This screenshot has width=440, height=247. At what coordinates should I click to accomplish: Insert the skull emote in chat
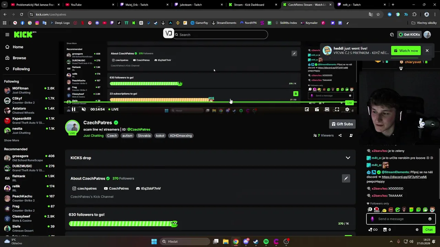[x=370, y=210]
